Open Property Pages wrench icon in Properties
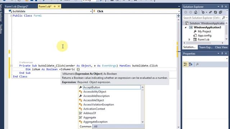 (x=197, y=64)
